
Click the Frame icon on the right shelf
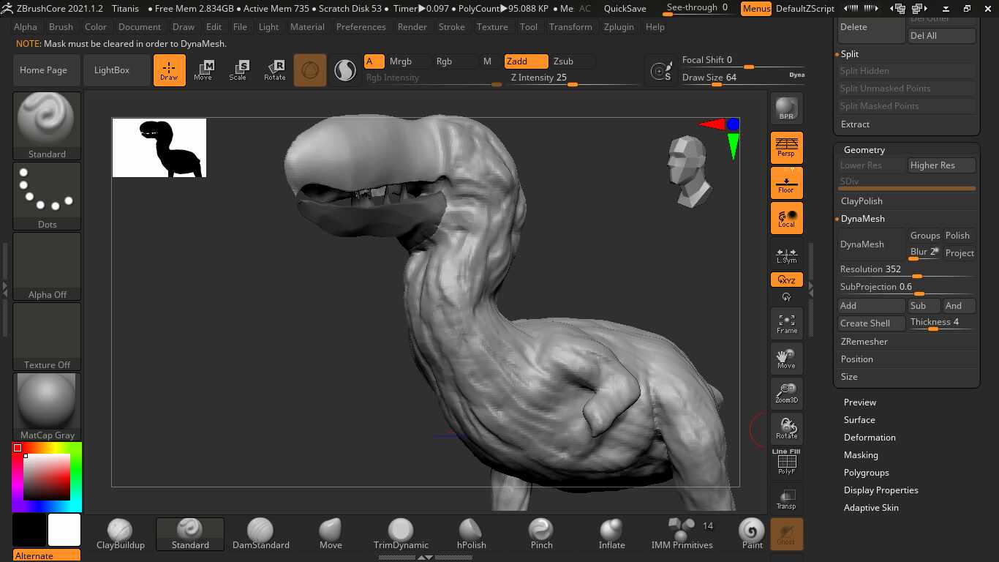(786, 323)
